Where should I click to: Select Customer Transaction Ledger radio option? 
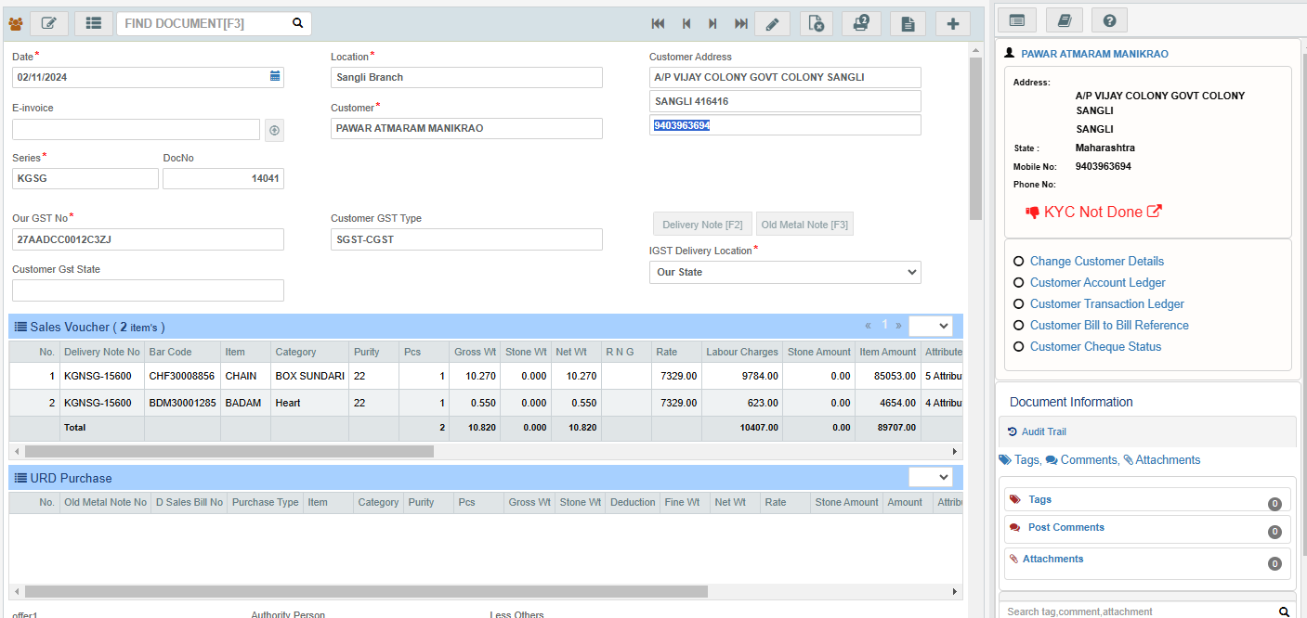(x=1019, y=304)
